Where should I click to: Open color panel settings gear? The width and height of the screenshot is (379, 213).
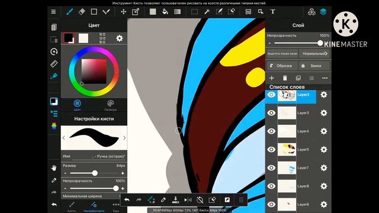point(120,38)
